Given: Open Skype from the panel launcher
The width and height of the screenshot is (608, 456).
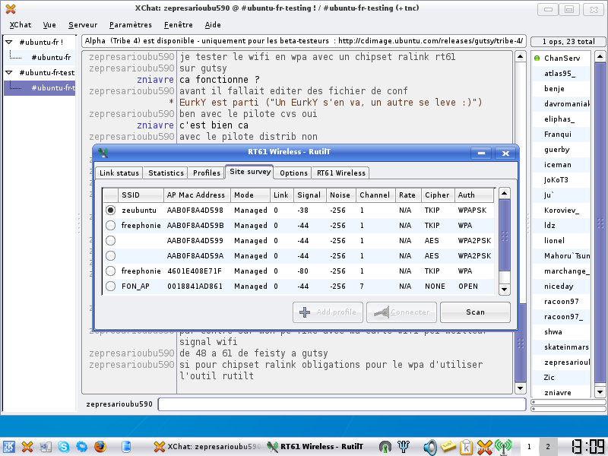Looking at the screenshot, I should [x=63, y=447].
